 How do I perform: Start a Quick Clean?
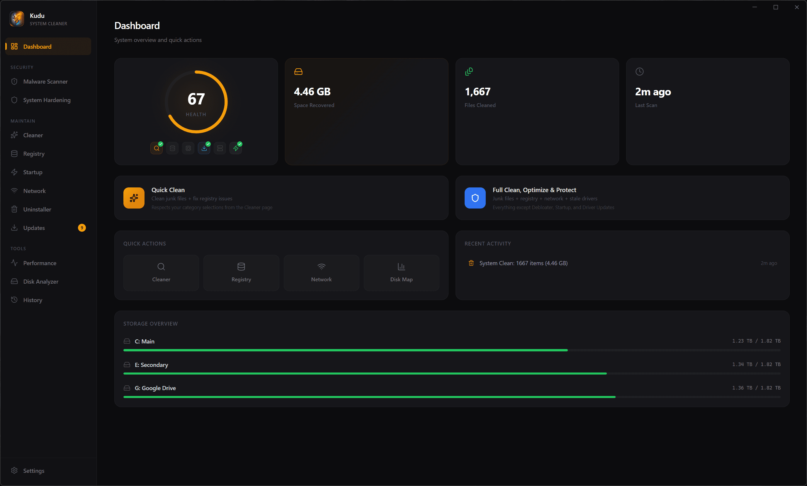(281, 198)
